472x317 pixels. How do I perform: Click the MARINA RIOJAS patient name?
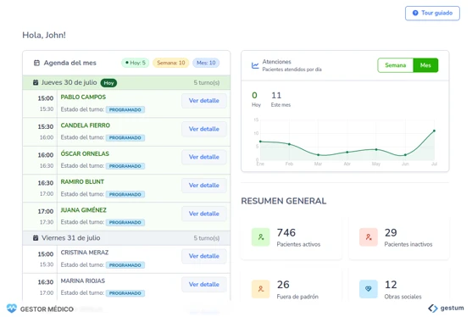pyautogui.click(x=83, y=281)
